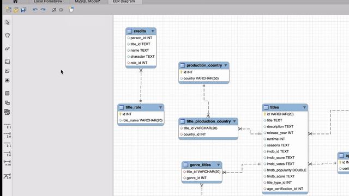
Task: Select the routine group tool
Action: tap(7, 112)
